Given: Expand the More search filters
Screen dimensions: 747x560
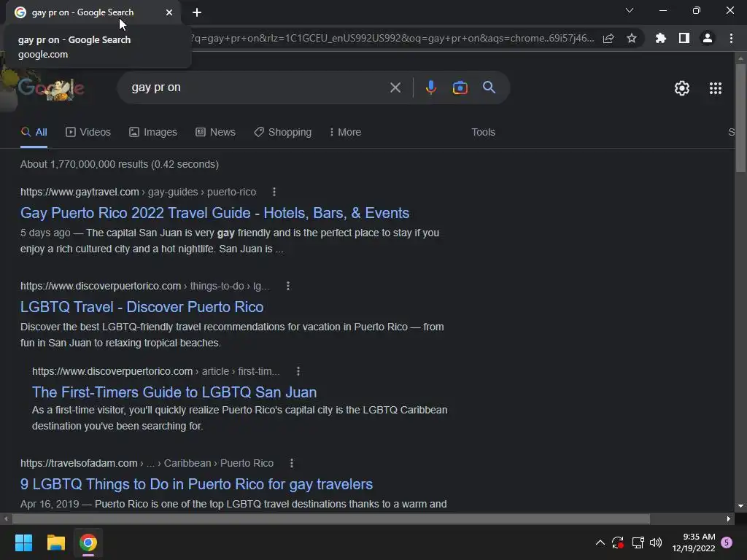Looking at the screenshot, I should pyautogui.click(x=345, y=133).
